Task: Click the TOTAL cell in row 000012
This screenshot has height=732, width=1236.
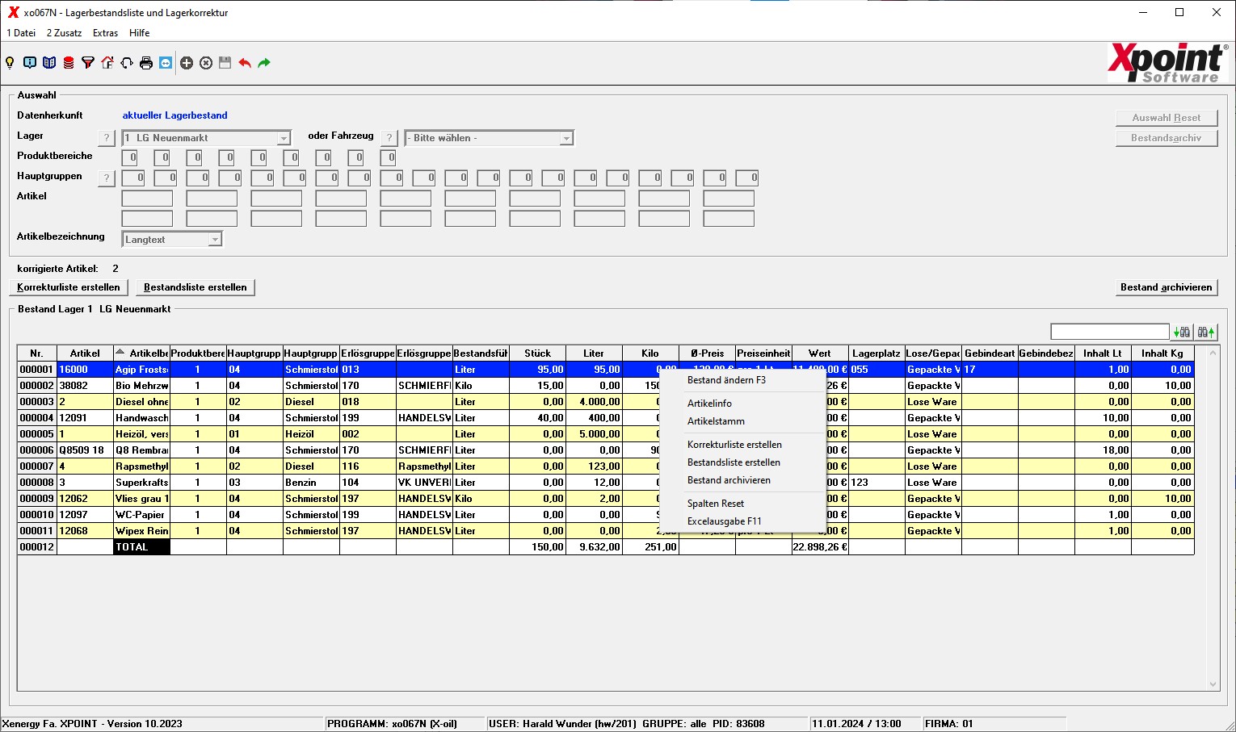Action: [x=142, y=547]
